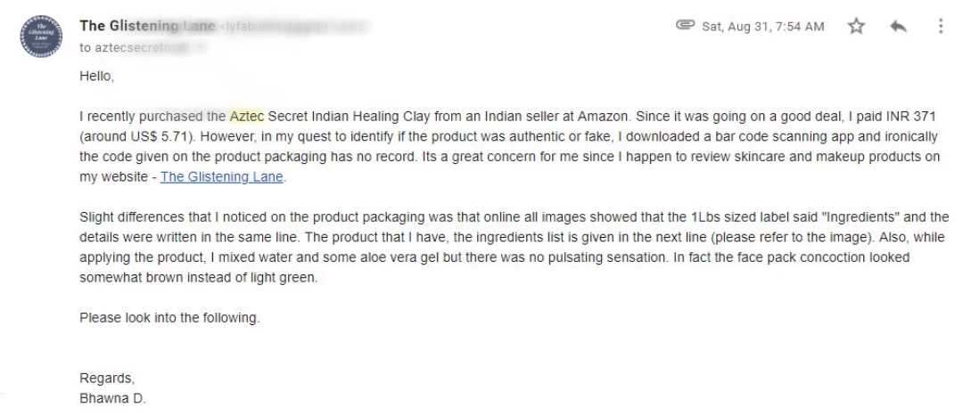
Task: Expand recipient details arrow beside aztecsecretmail
Action: pos(201,47)
